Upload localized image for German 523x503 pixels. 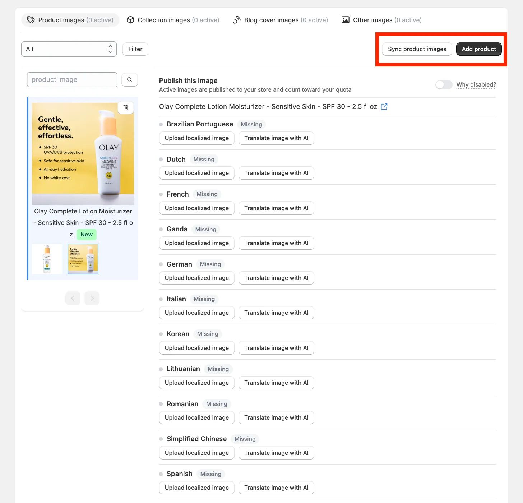(x=197, y=278)
